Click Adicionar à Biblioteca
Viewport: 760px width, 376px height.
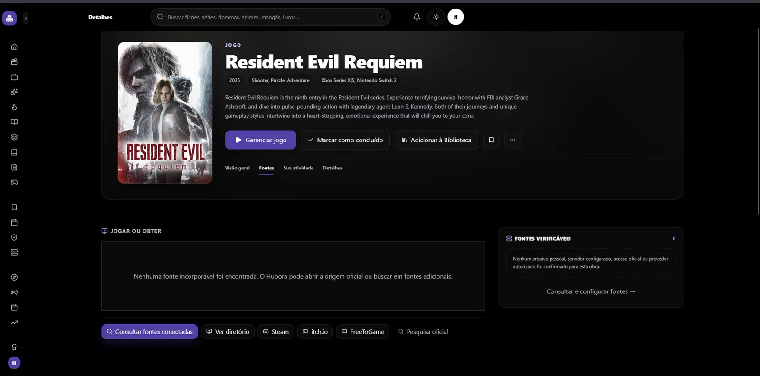point(436,140)
